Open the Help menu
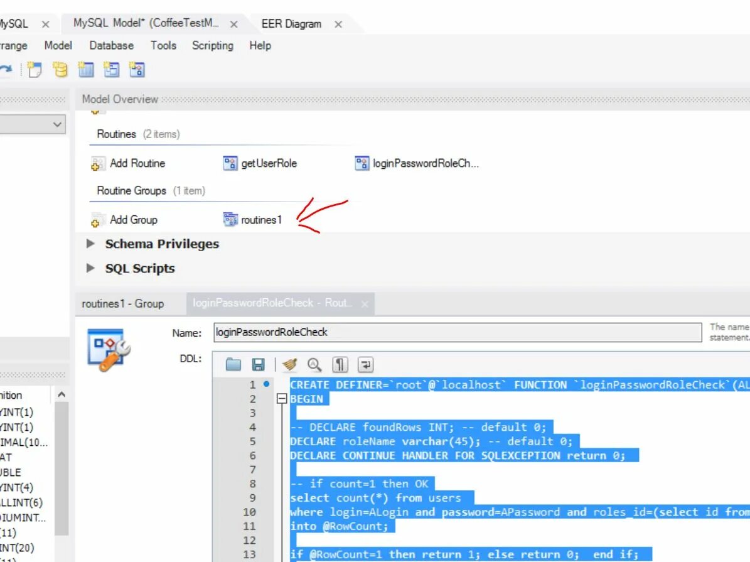Viewport: 750px width, 562px height. [x=260, y=45]
